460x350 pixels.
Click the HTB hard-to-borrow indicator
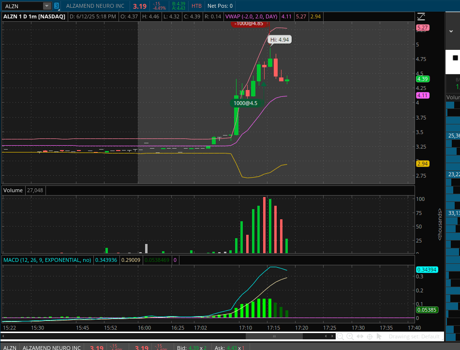[x=196, y=6]
